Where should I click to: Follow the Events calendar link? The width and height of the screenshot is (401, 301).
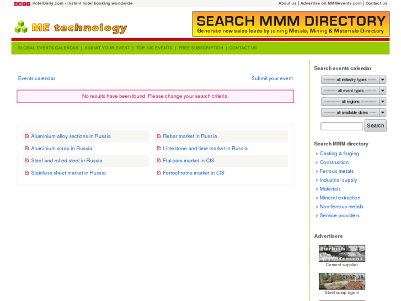[x=36, y=78]
